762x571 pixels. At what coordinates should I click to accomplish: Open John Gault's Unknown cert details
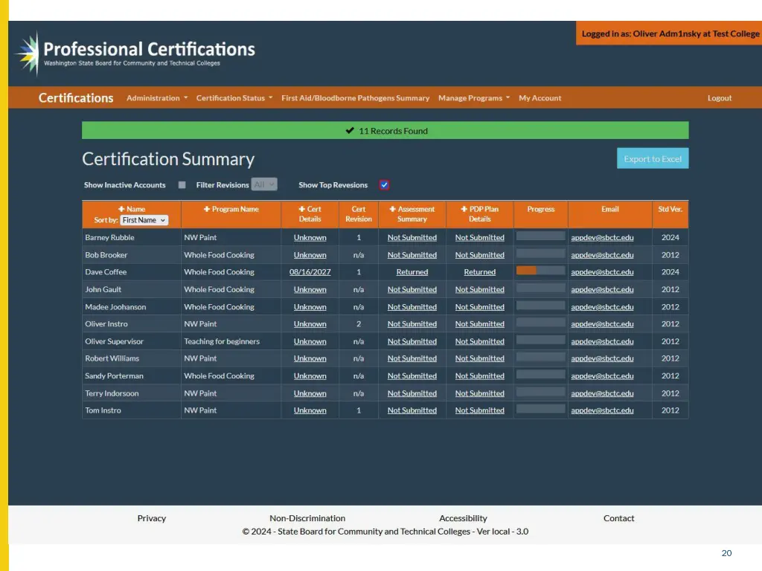(x=310, y=289)
